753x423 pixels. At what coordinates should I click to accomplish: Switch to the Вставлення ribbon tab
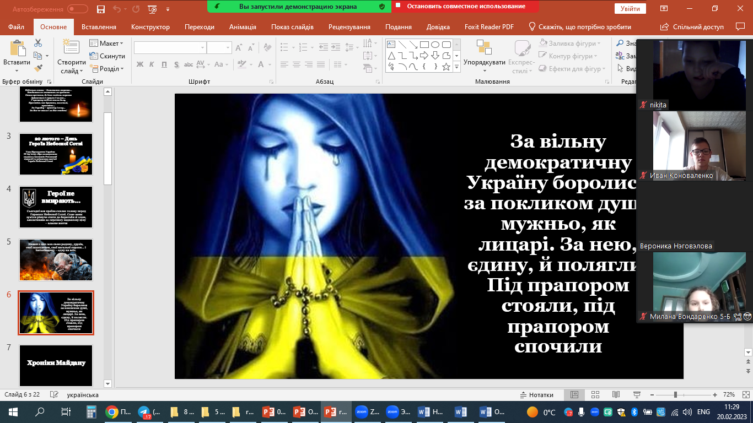click(x=99, y=26)
